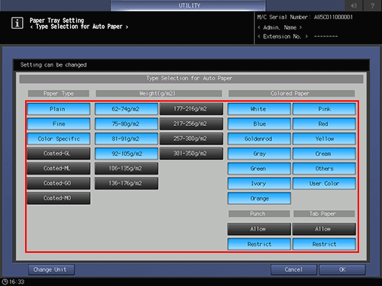Deselect the Pink colored paper button

(324, 109)
